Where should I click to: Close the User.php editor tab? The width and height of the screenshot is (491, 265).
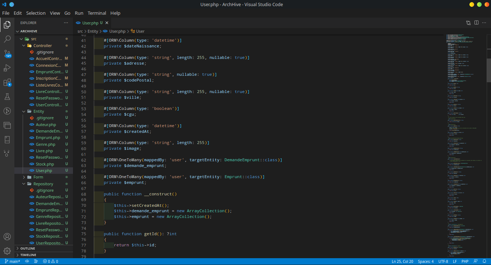point(107,23)
